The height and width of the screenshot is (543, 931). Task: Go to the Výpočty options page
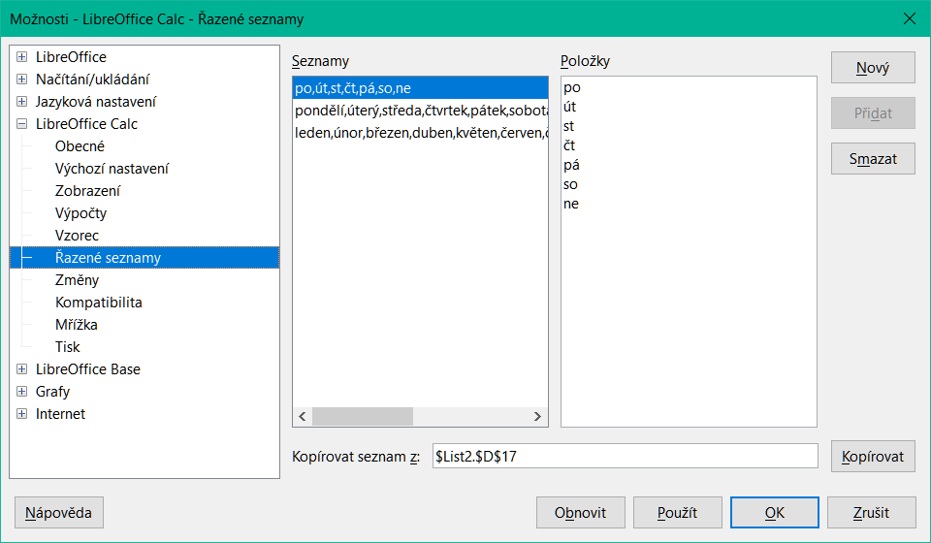click(80, 213)
